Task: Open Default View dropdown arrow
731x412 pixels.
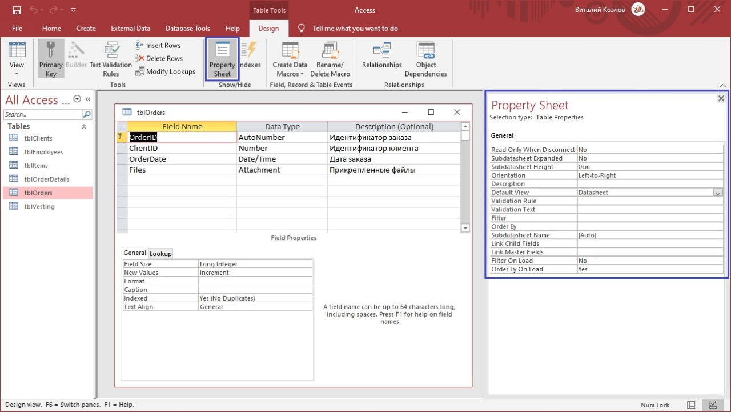Action: pyautogui.click(x=718, y=193)
